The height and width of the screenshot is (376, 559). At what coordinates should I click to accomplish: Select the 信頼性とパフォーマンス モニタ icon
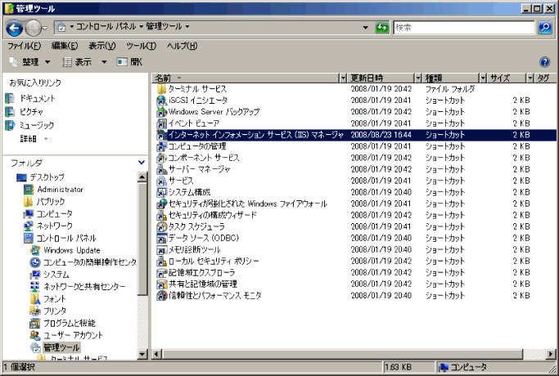click(x=161, y=296)
